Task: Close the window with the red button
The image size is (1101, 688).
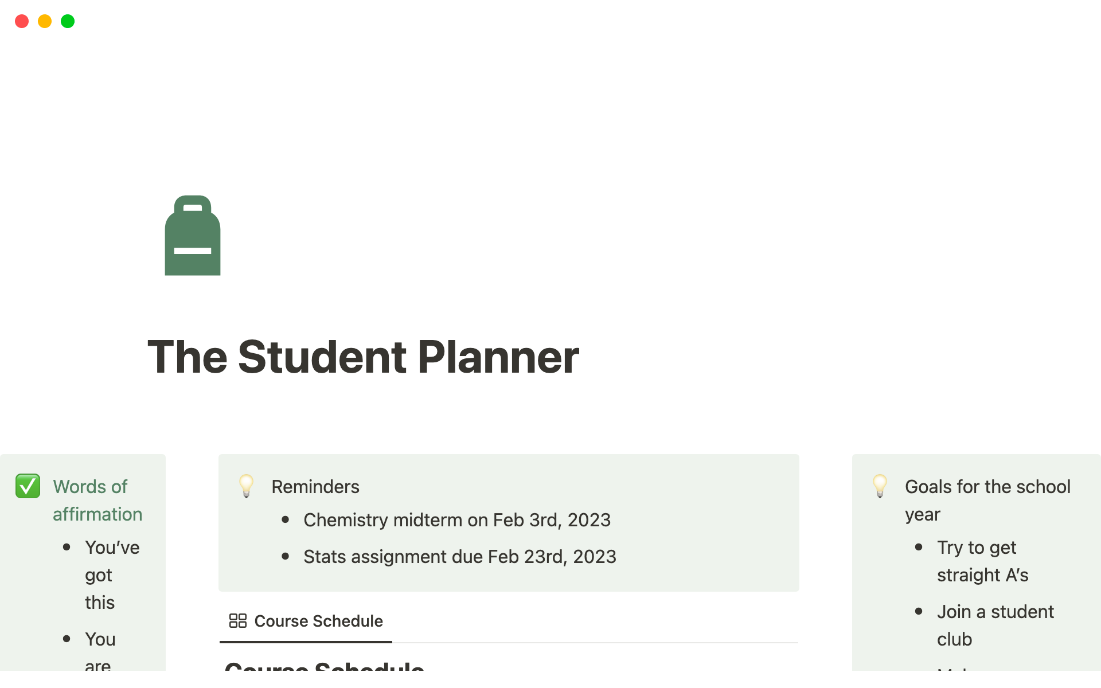Action: click(x=22, y=21)
